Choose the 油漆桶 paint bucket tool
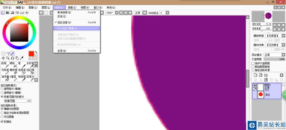Screen dimensions: 286x130 point(5,78)
